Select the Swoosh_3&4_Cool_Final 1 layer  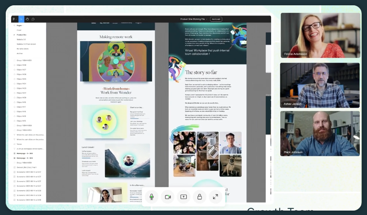coord(28,167)
